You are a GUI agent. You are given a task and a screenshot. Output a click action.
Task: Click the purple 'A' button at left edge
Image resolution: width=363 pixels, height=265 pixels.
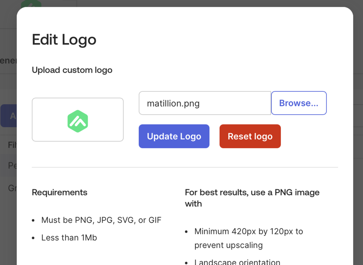[x=8, y=116]
